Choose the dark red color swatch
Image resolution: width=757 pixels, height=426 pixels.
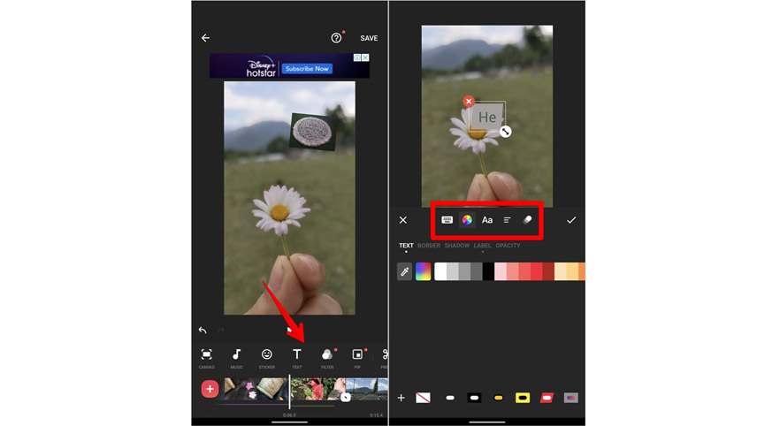click(548, 271)
